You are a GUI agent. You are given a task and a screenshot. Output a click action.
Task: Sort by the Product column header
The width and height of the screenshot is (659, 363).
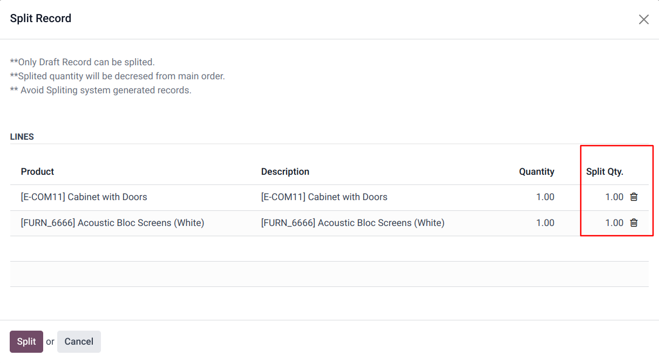point(37,172)
